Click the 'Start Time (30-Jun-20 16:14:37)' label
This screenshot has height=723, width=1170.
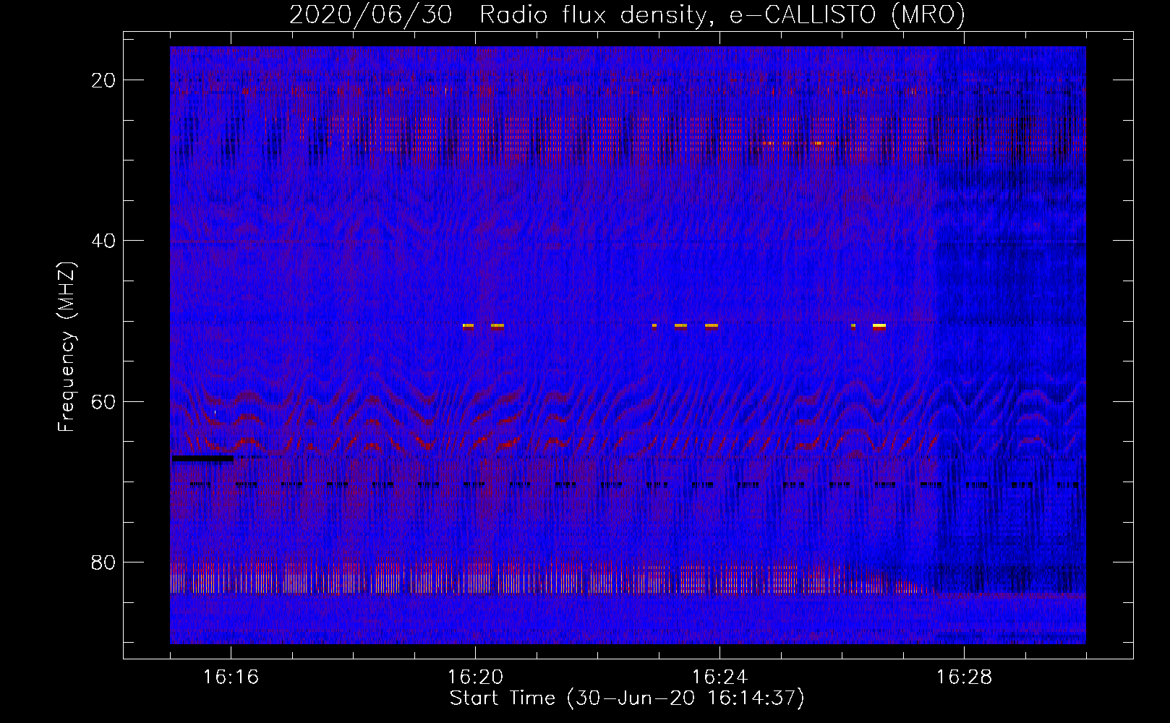(x=627, y=698)
